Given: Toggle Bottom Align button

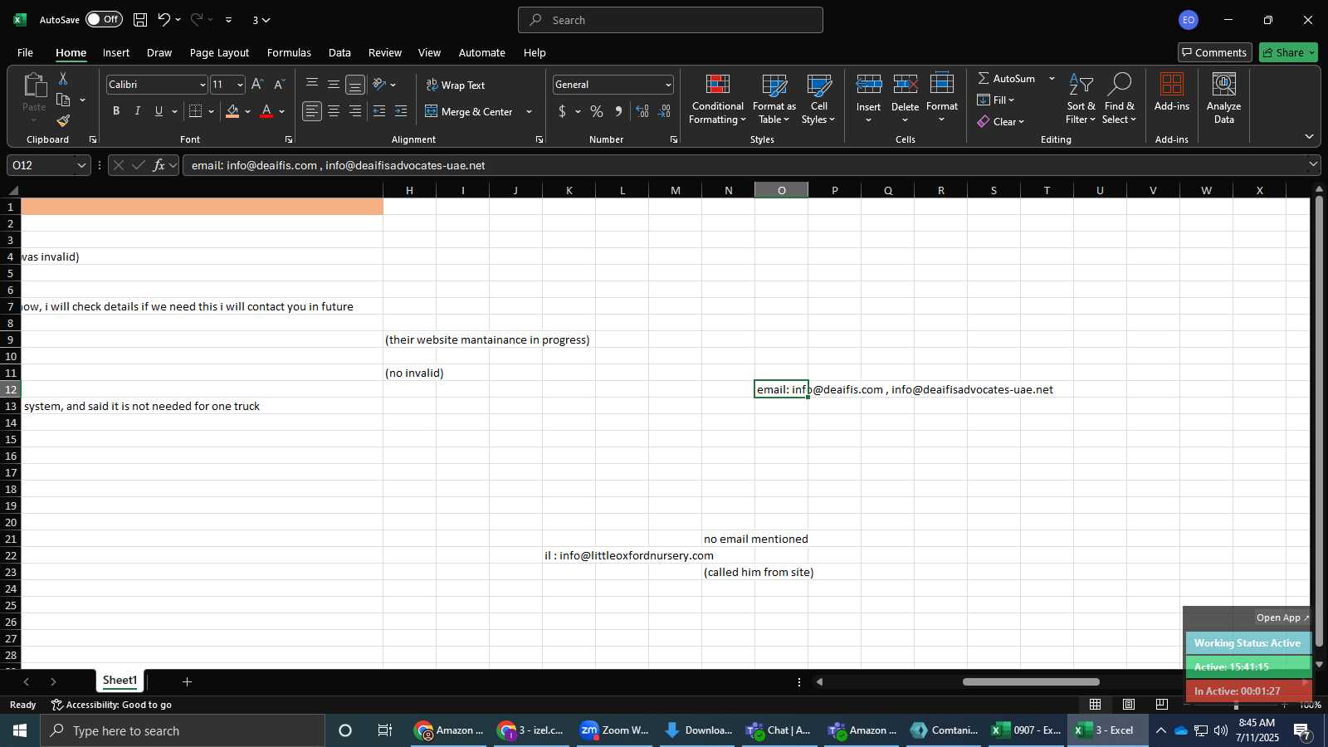Looking at the screenshot, I should [355, 85].
